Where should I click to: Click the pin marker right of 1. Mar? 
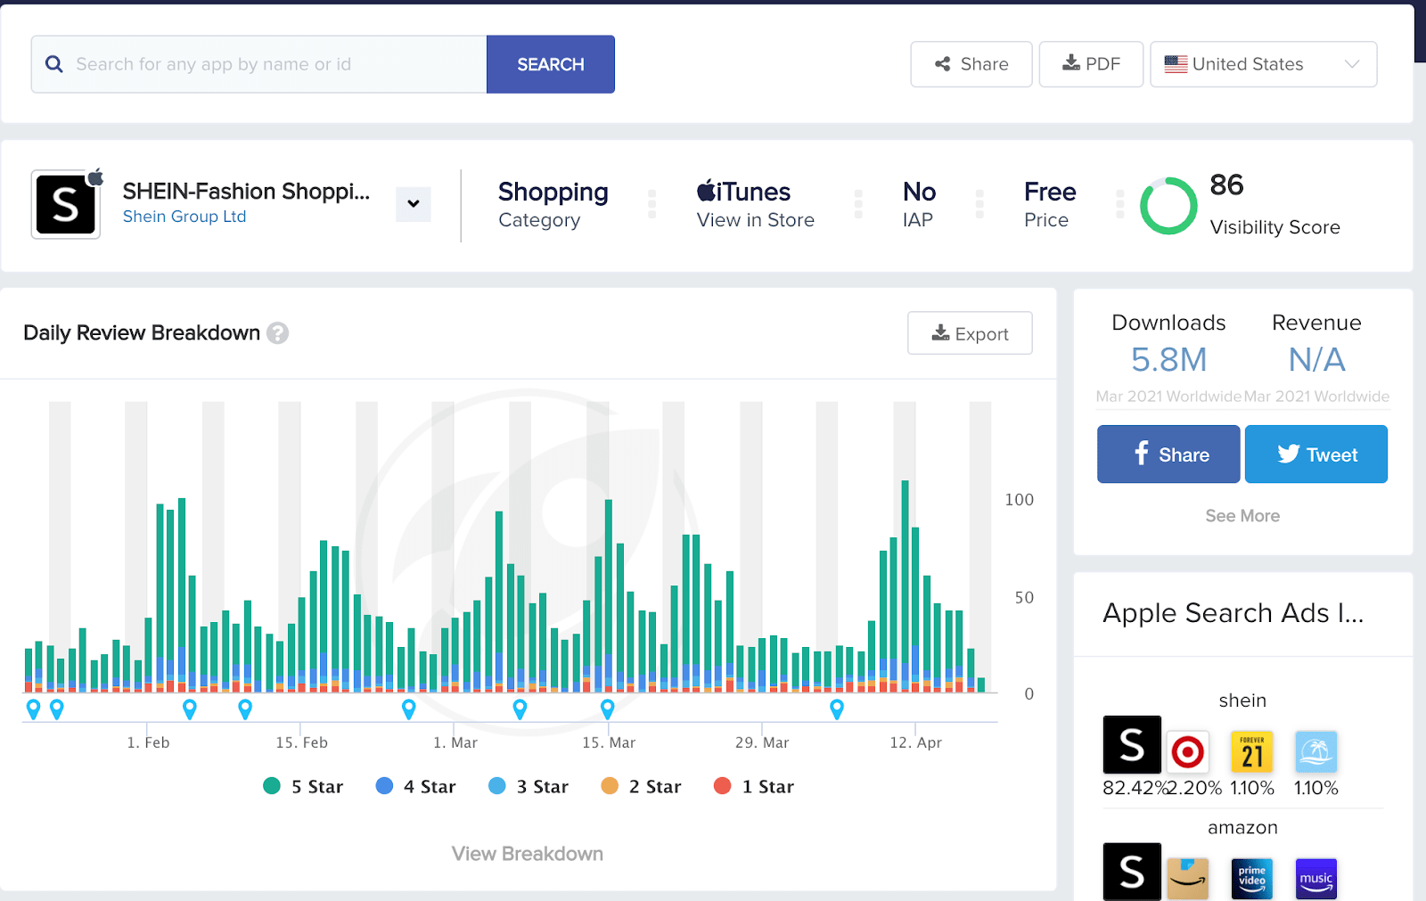tap(520, 709)
